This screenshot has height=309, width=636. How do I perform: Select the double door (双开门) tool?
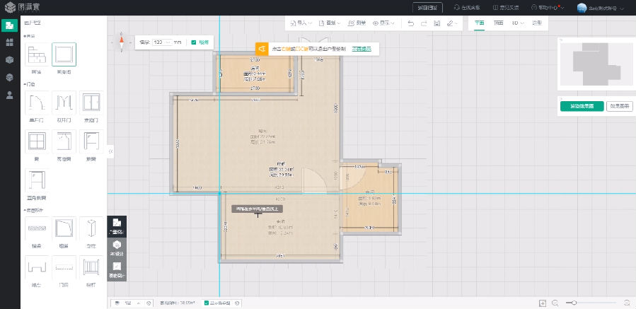(x=64, y=103)
